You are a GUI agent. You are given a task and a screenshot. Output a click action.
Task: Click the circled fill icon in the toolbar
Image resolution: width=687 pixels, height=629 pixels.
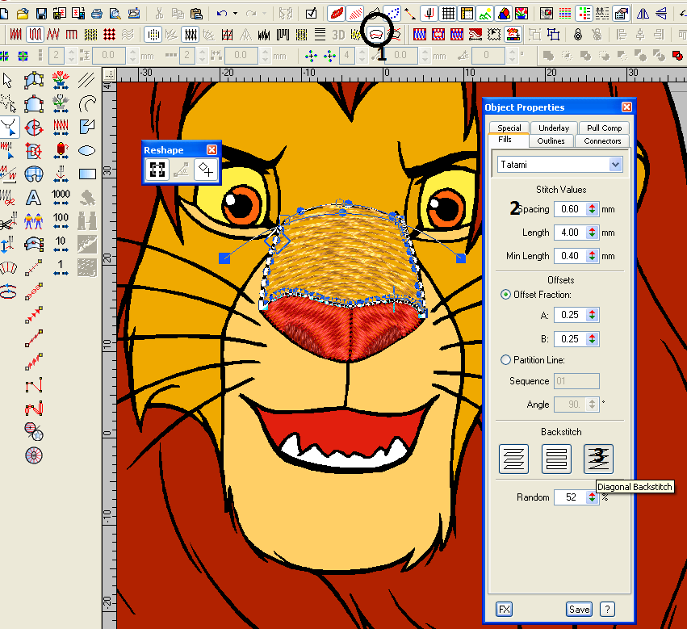376,34
